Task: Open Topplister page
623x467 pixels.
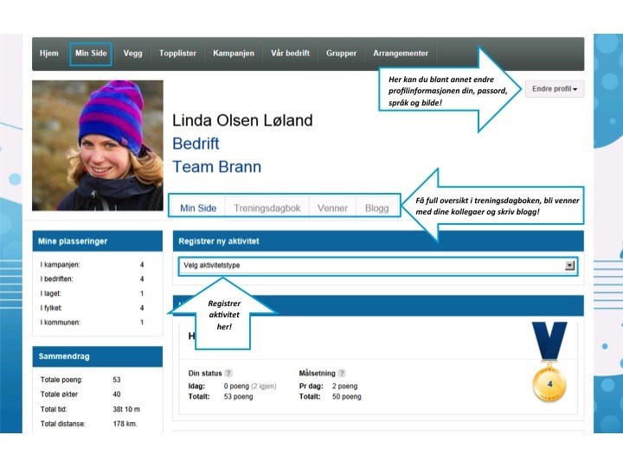Action: click(177, 54)
